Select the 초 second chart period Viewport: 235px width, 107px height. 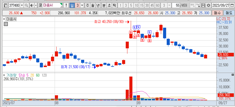(x=109, y=6)
